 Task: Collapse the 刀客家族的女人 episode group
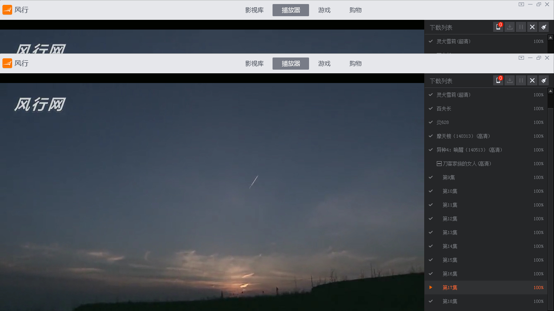click(439, 164)
